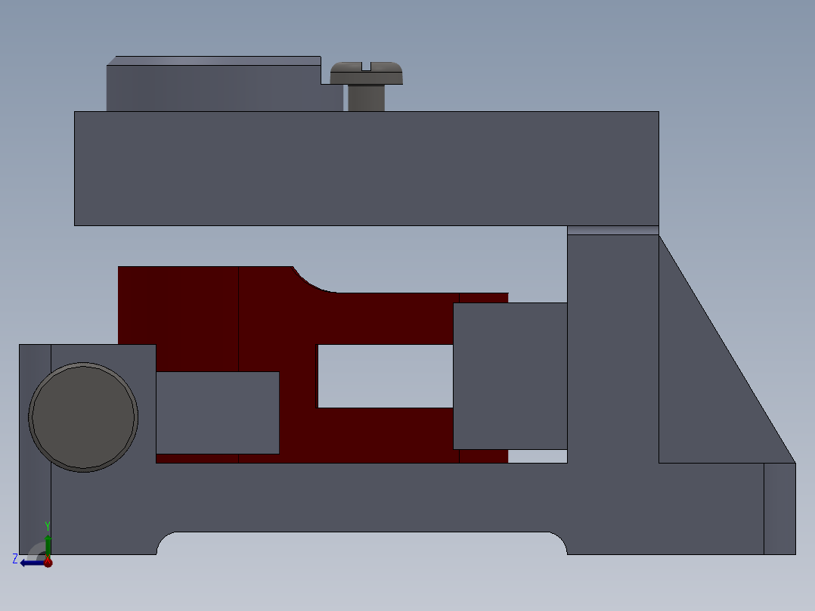Click the blue Z axis label
The height and width of the screenshot is (611, 815).
(15, 559)
